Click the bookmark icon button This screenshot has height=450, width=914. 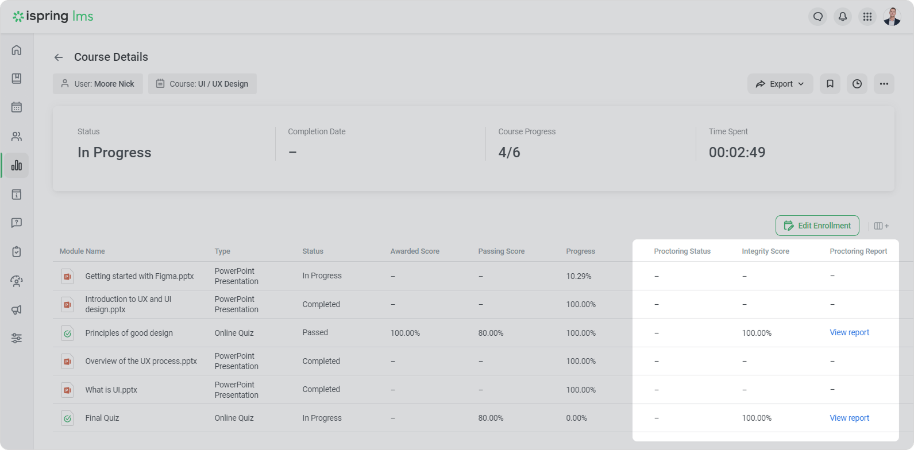tap(830, 84)
